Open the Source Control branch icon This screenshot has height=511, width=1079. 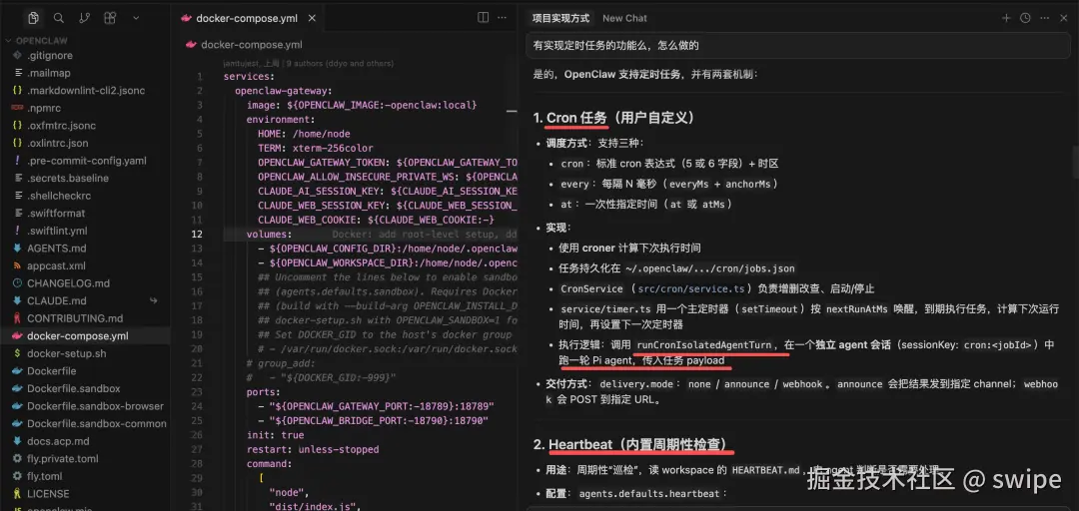(x=85, y=18)
